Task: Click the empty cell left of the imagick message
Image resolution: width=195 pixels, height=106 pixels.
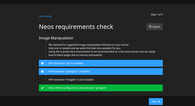Action: pos(42,80)
